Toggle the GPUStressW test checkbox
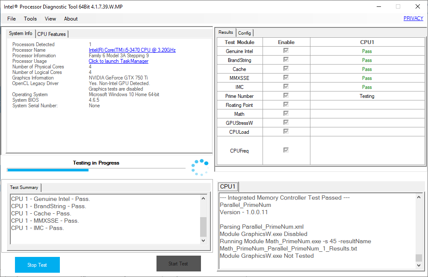 point(286,122)
